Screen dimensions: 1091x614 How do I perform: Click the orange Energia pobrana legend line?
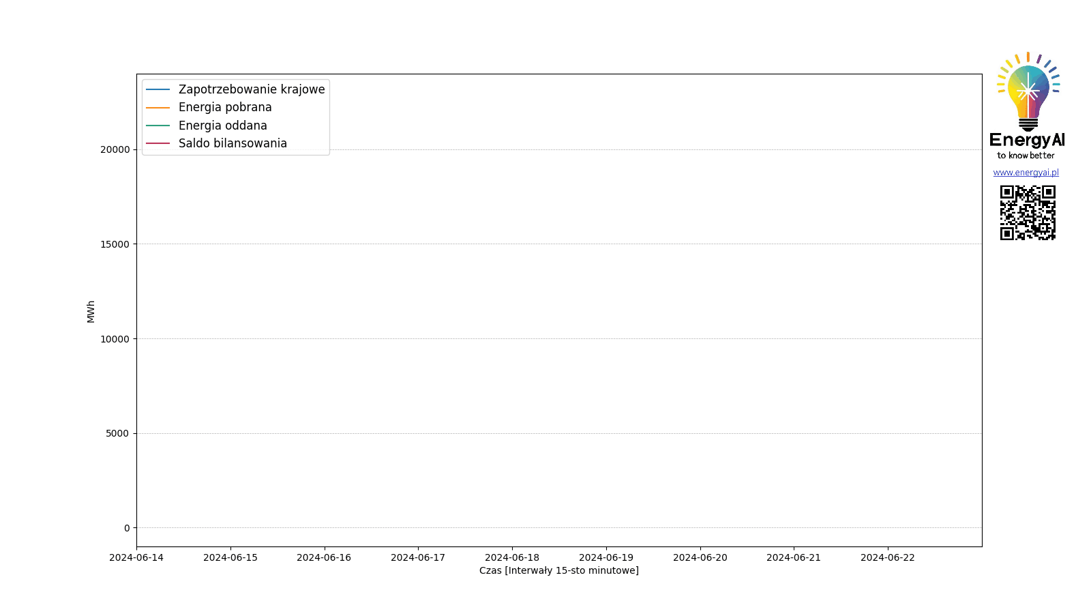click(x=158, y=108)
